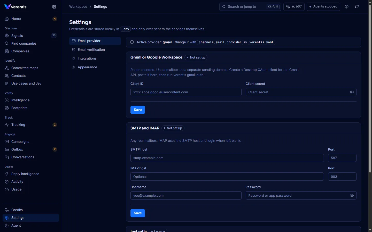Click the refresh icon in top bar
The height and width of the screenshot is (232, 372).
coord(357,7)
